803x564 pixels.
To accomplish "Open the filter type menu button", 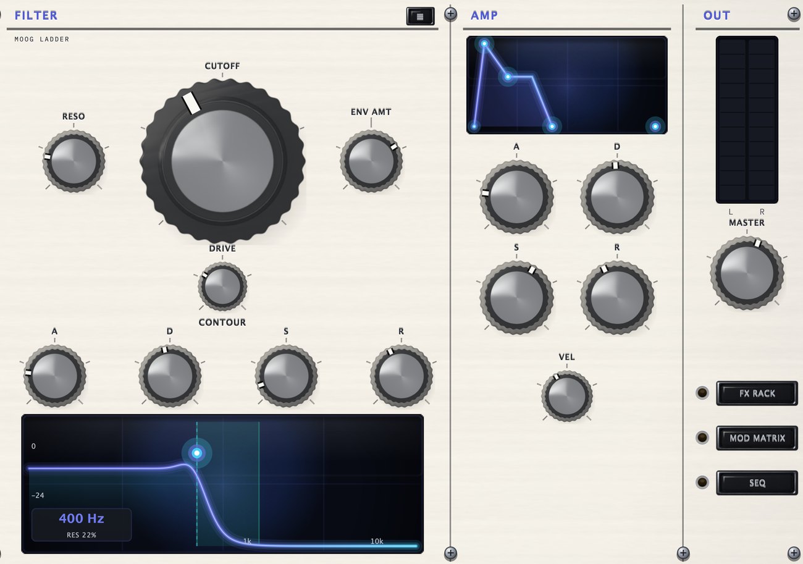I will (x=420, y=16).
